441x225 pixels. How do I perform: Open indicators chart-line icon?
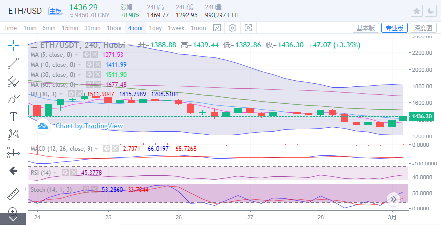point(217,28)
